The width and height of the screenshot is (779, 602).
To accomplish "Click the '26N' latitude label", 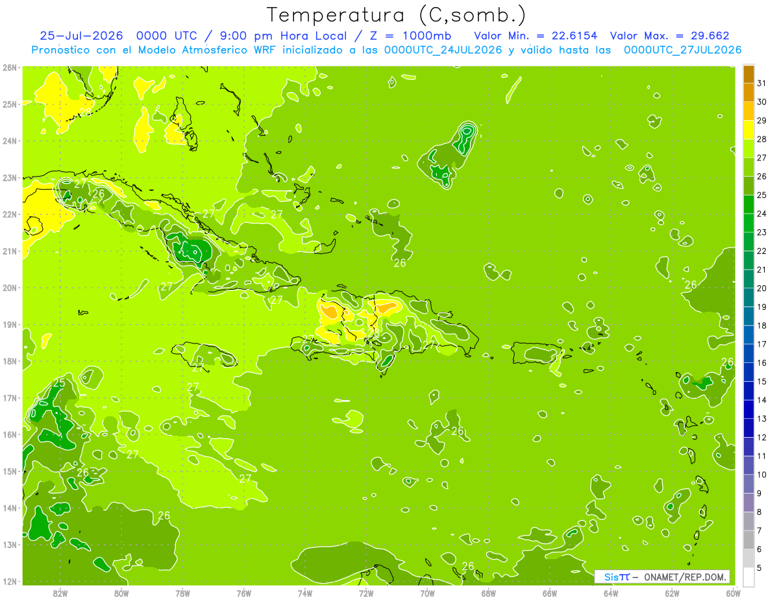I will point(9,68).
